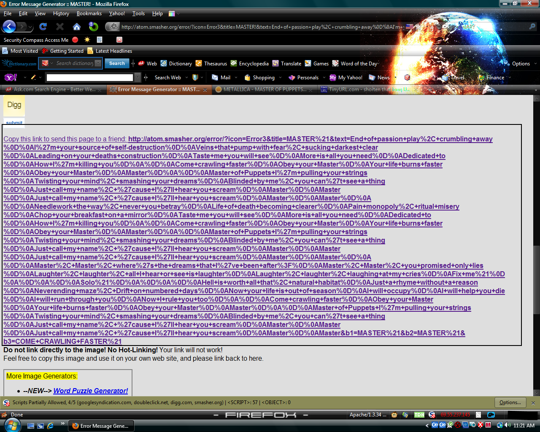Click the atom site identity icon
The width and height of the screenshot is (540, 432).
pos(113,27)
